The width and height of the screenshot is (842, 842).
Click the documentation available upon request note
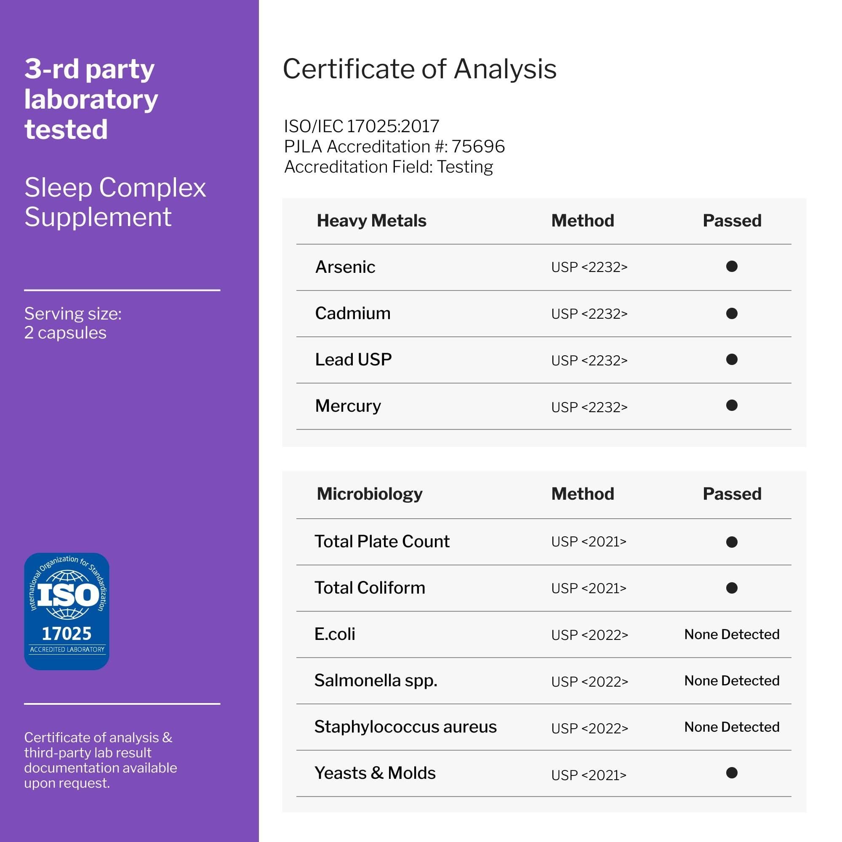[100, 760]
